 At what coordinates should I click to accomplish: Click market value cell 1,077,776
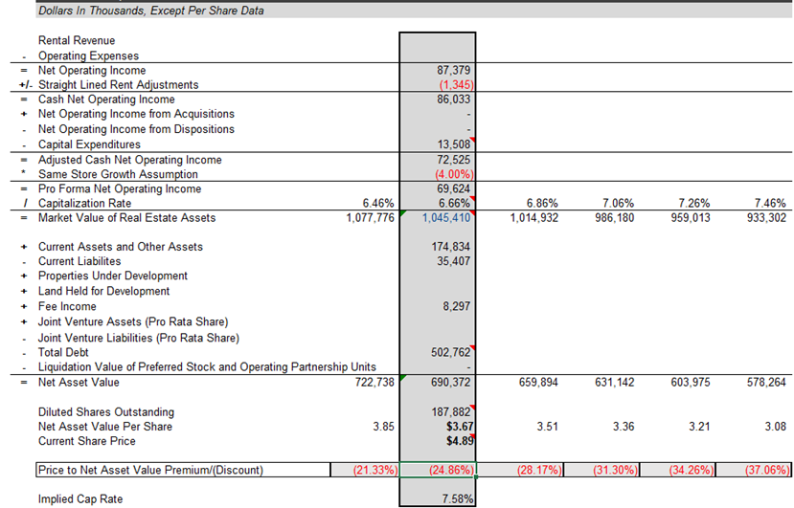click(370, 218)
